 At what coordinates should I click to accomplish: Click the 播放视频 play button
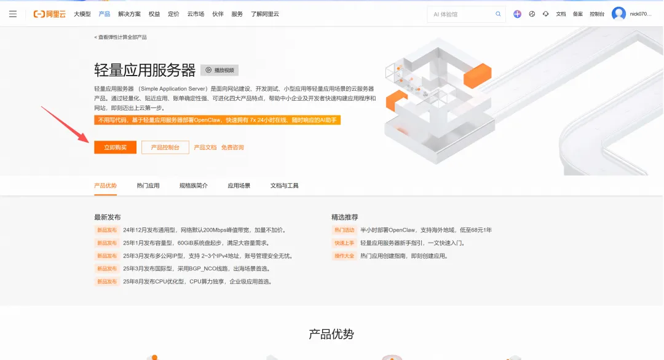point(219,70)
